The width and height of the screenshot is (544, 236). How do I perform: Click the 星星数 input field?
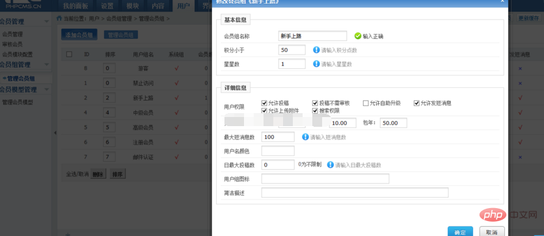[292, 64]
